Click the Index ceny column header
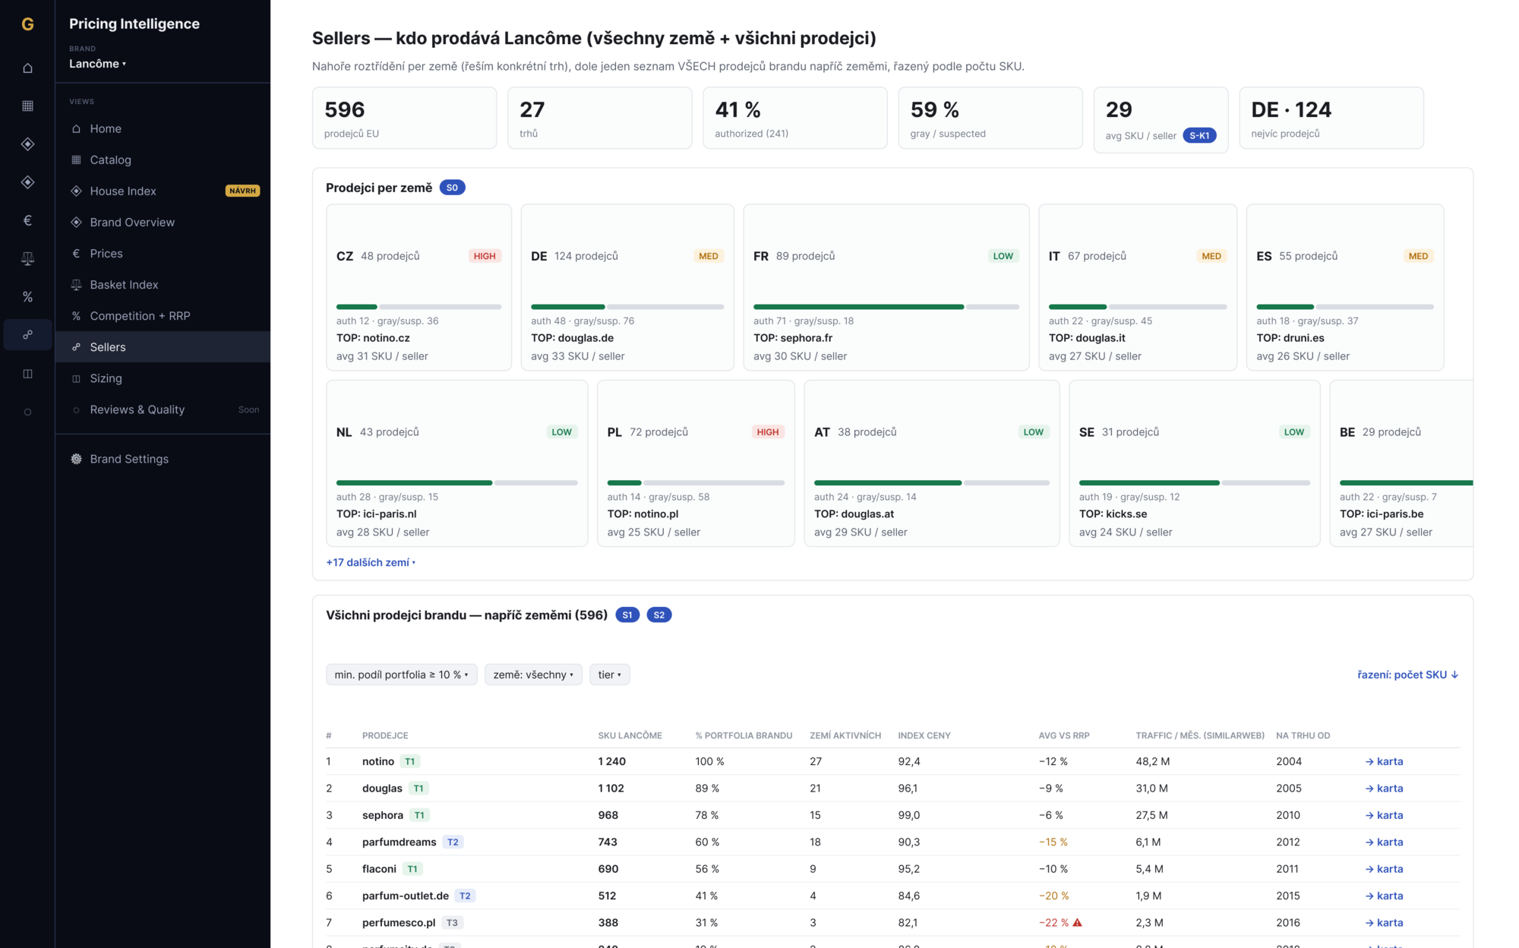The image size is (1519, 948). 924,735
